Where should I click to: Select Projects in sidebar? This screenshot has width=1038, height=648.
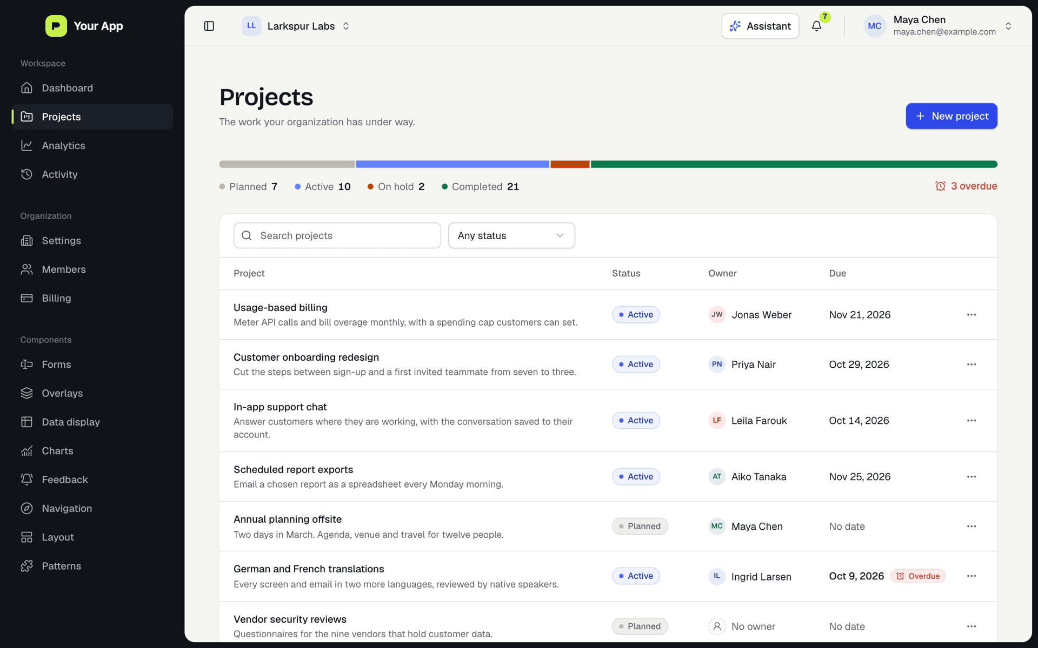[92, 117]
